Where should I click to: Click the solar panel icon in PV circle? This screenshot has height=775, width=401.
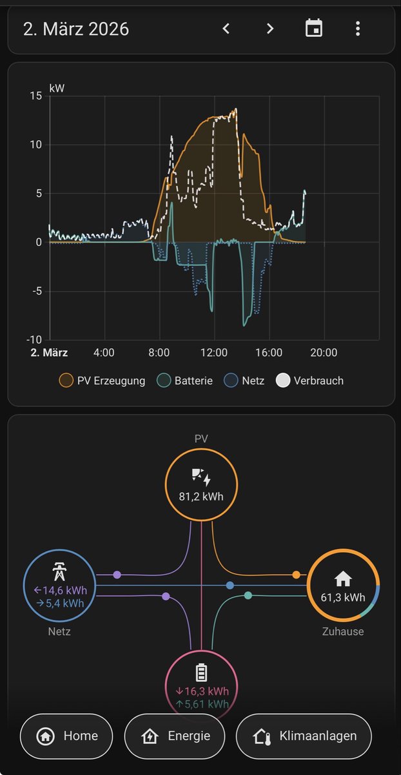pyautogui.click(x=202, y=478)
